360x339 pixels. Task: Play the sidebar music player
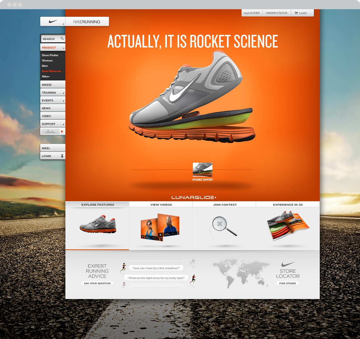coord(62,131)
